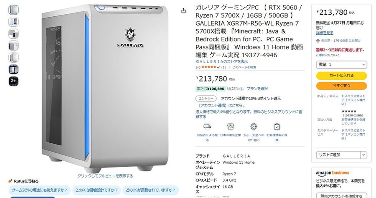Open the 2+ more images thumbnail

13,81
